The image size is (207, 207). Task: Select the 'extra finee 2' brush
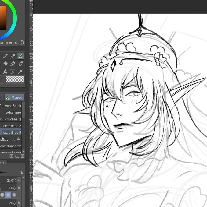coord(11,126)
